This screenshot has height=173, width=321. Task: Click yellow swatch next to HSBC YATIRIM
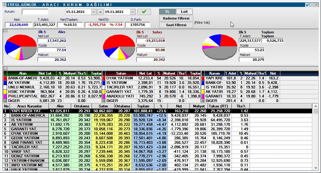[5, 92]
